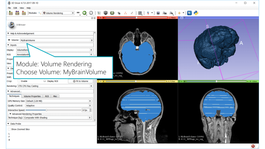Select the Extensions Manager puzzle-piece style blue icon

[x=189, y=13]
